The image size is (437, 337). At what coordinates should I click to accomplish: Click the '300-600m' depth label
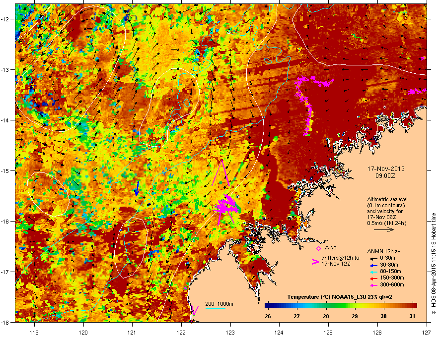pos(392,285)
